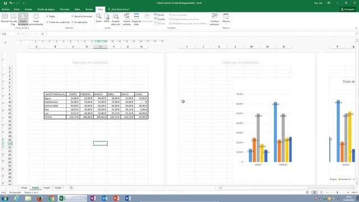Click Select All corner of the sheet
This screenshot has height=202, width=359.
(5, 43)
